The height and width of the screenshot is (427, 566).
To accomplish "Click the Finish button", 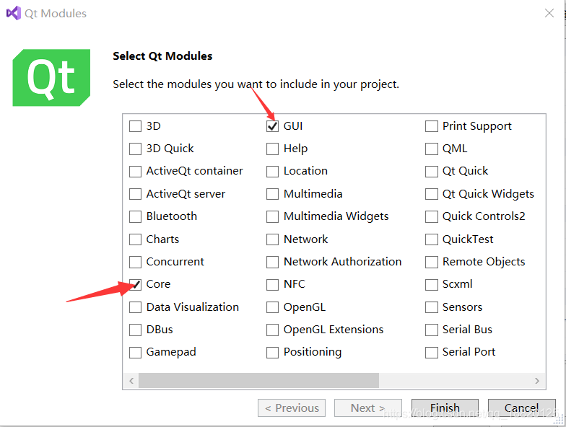I will pyautogui.click(x=445, y=408).
